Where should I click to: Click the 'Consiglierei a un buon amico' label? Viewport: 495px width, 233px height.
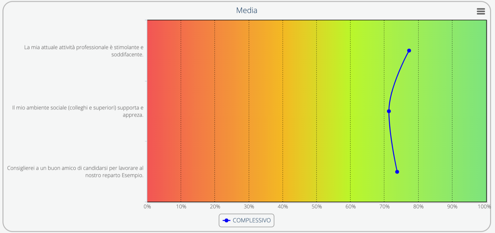click(75, 172)
